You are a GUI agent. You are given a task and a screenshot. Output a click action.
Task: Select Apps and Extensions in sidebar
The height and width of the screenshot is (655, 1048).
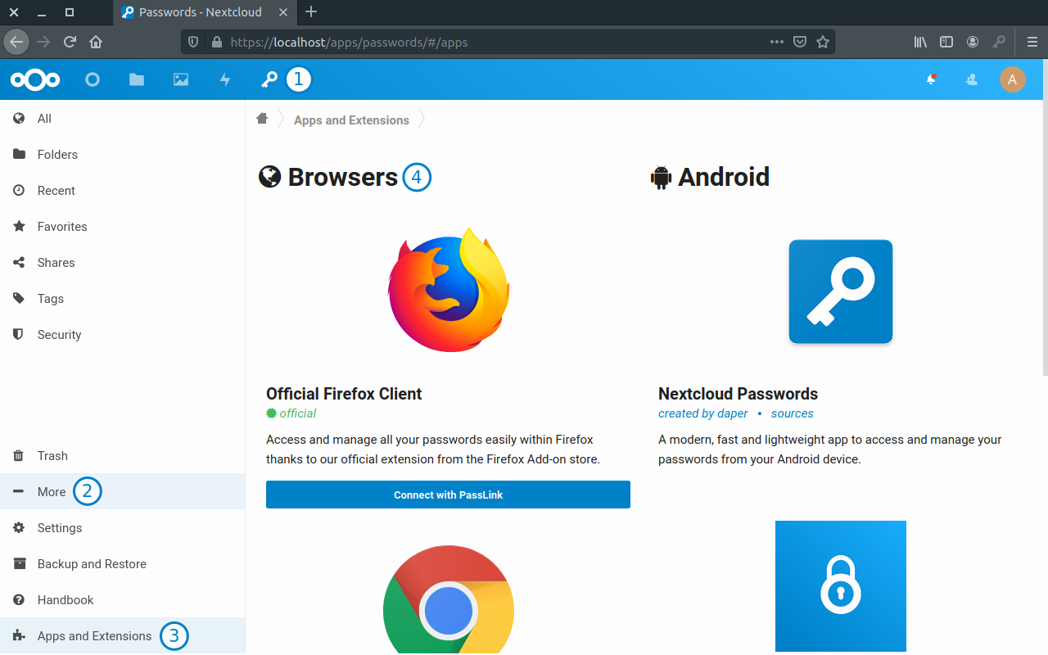coord(123,636)
